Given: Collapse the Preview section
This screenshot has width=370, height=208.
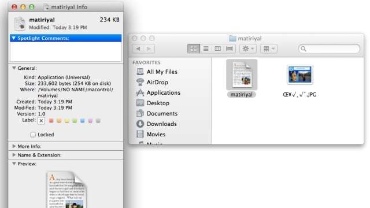Looking at the screenshot, I should 14,164.
